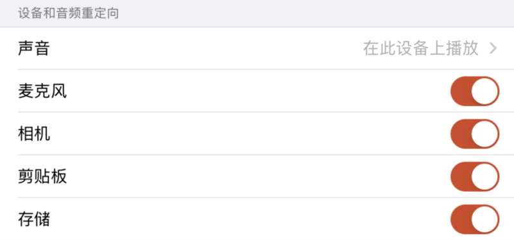Toggle the 剪贴板 switch off
Screen dimensions: 514x240
[475, 177]
